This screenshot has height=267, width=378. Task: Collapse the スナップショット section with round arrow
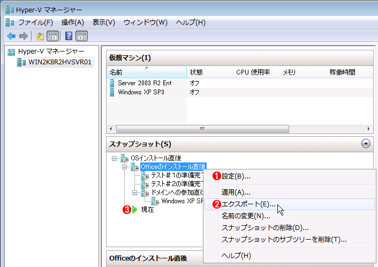(366, 143)
